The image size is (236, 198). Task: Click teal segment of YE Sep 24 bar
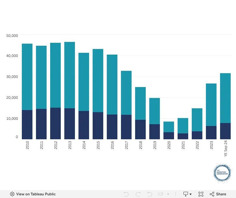tap(225, 98)
